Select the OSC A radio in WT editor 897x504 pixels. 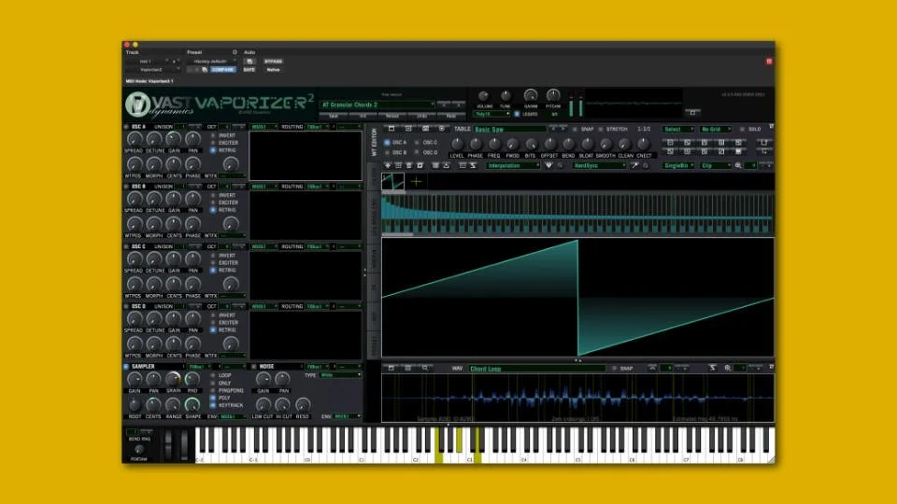(387, 142)
